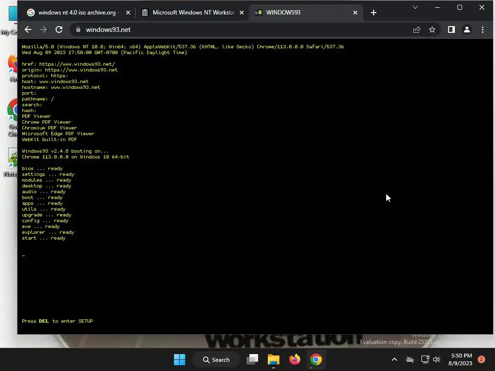Image resolution: width=495 pixels, height=371 pixels.
Task: Click the Wed Aug 09 2023 timestamp line
Action: click(104, 53)
